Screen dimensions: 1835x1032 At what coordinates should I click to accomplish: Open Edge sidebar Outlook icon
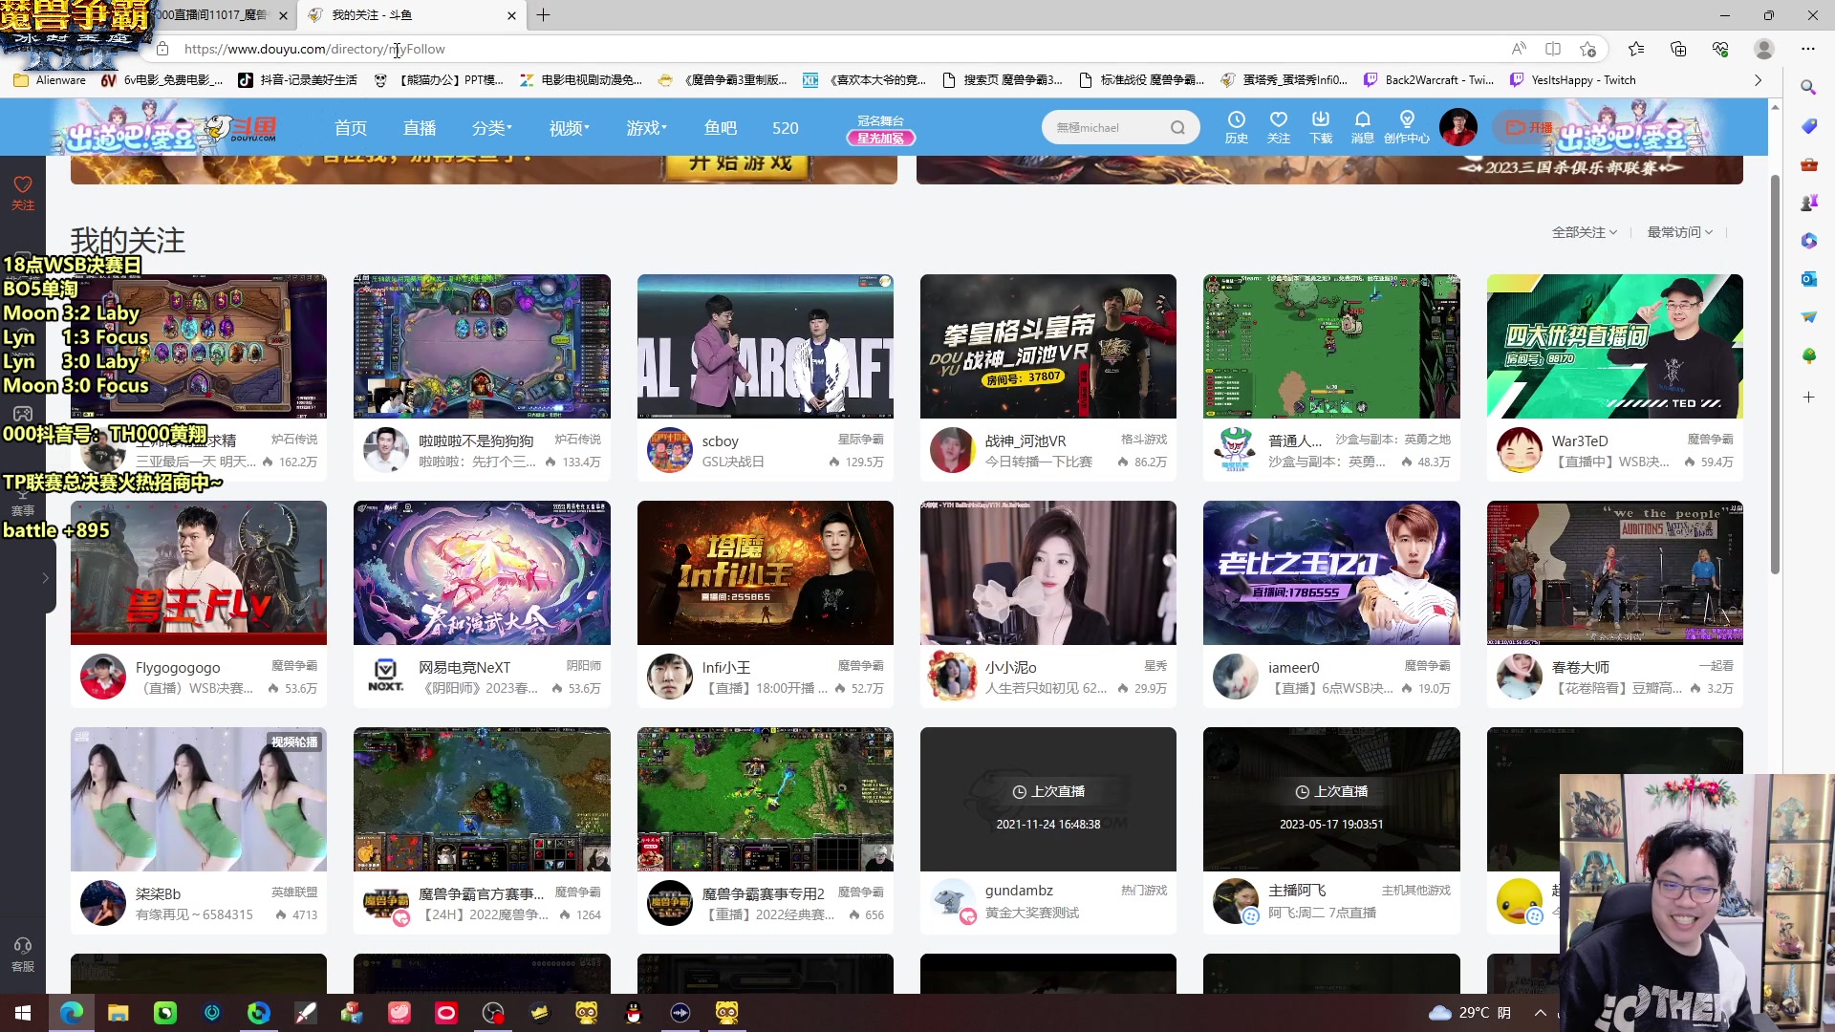1808,278
